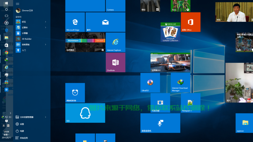Image resolution: width=253 pixels, height=142 pixels.
Task: Expand the 控制面板 jump list arrow
Action: 46,44
